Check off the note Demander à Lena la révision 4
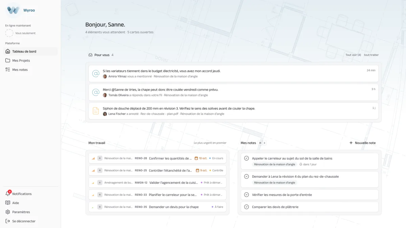 tap(246, 177)
